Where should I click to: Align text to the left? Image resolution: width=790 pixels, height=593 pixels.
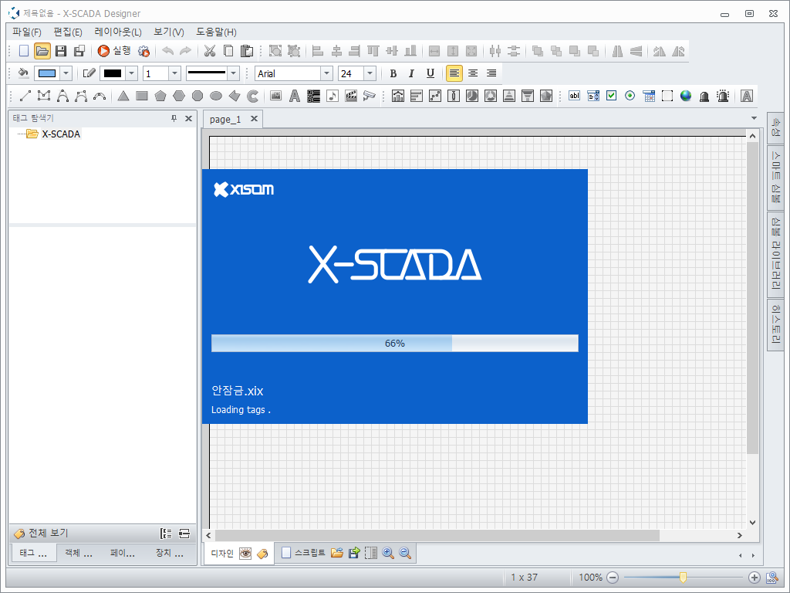pos(454,73)
